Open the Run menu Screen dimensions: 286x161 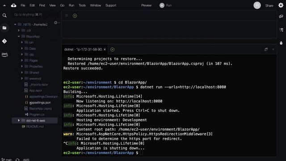pos(71,5)
